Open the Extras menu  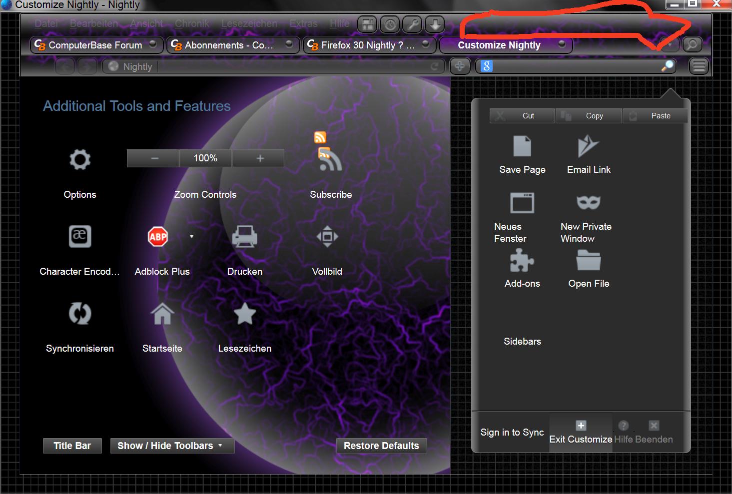coord(303,23)
